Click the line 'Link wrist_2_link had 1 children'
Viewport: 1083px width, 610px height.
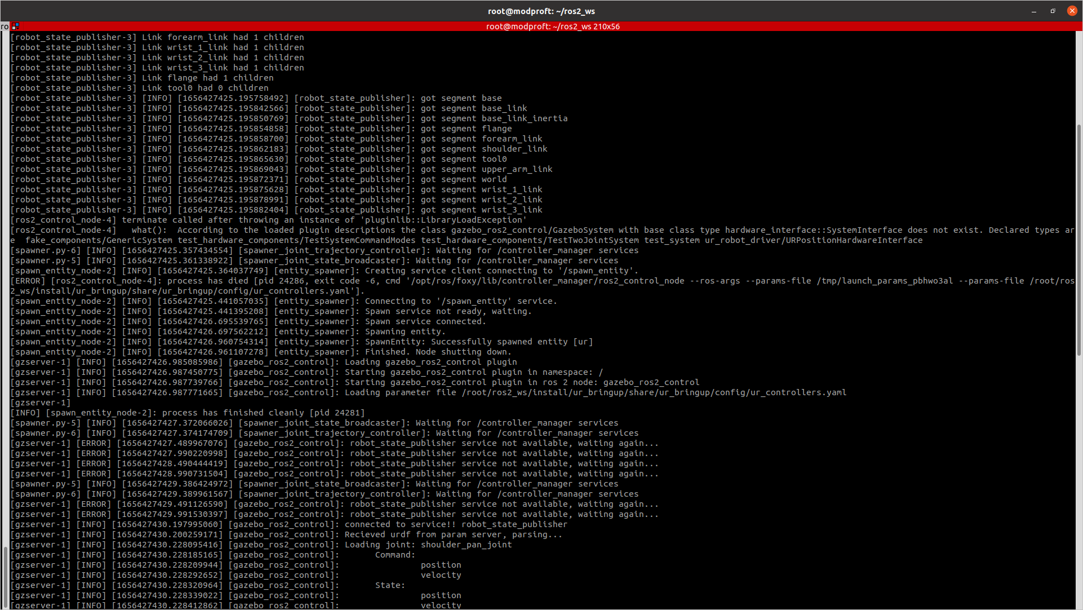[223, 58]
